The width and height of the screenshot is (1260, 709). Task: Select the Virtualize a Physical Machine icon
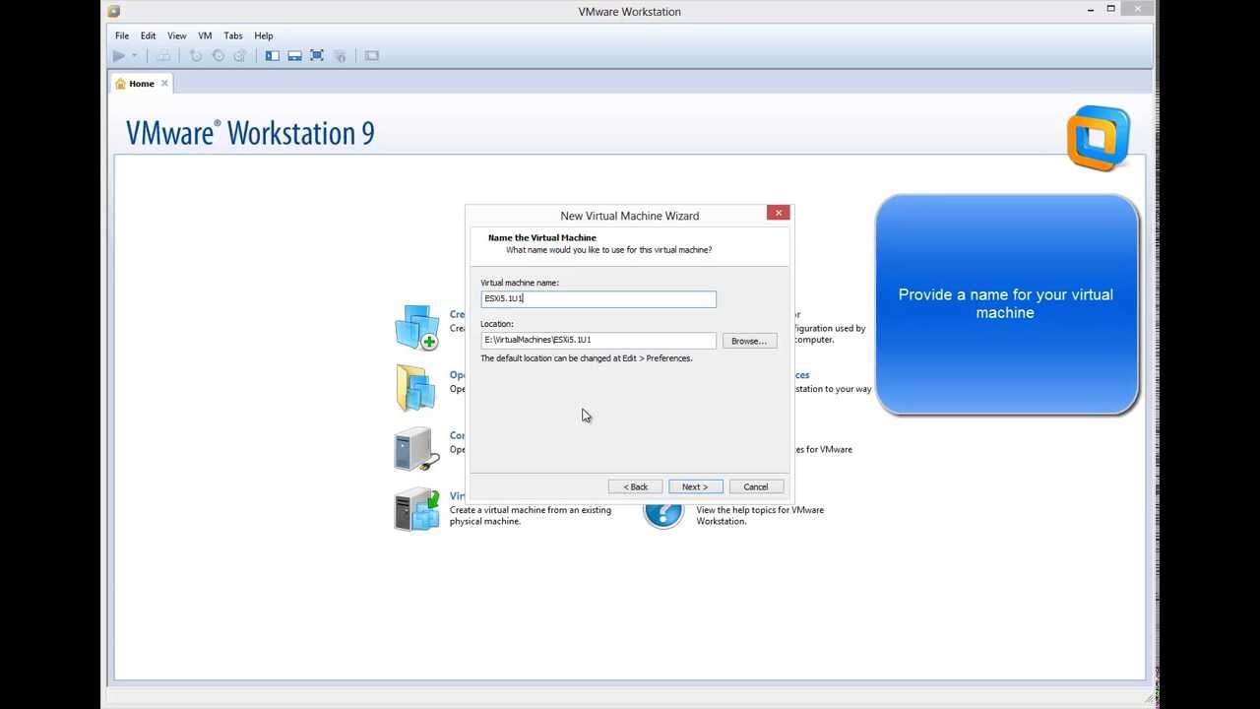point(417,508)
